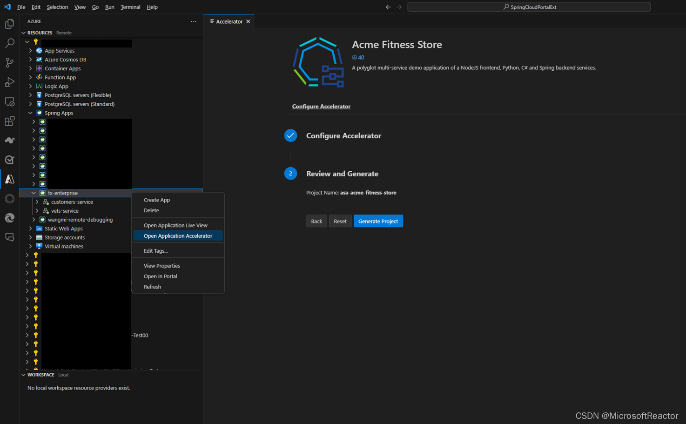Open the Edit menu
This screenshot has width=686, height=424.
point(36,7)
